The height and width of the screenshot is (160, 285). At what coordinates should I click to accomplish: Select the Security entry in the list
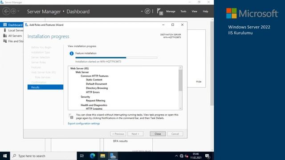(x=85, y=97)
